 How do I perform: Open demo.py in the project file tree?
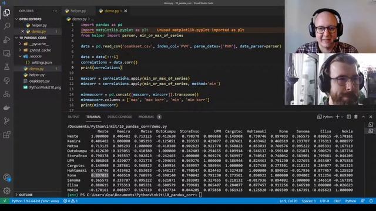tap(36, 69)
